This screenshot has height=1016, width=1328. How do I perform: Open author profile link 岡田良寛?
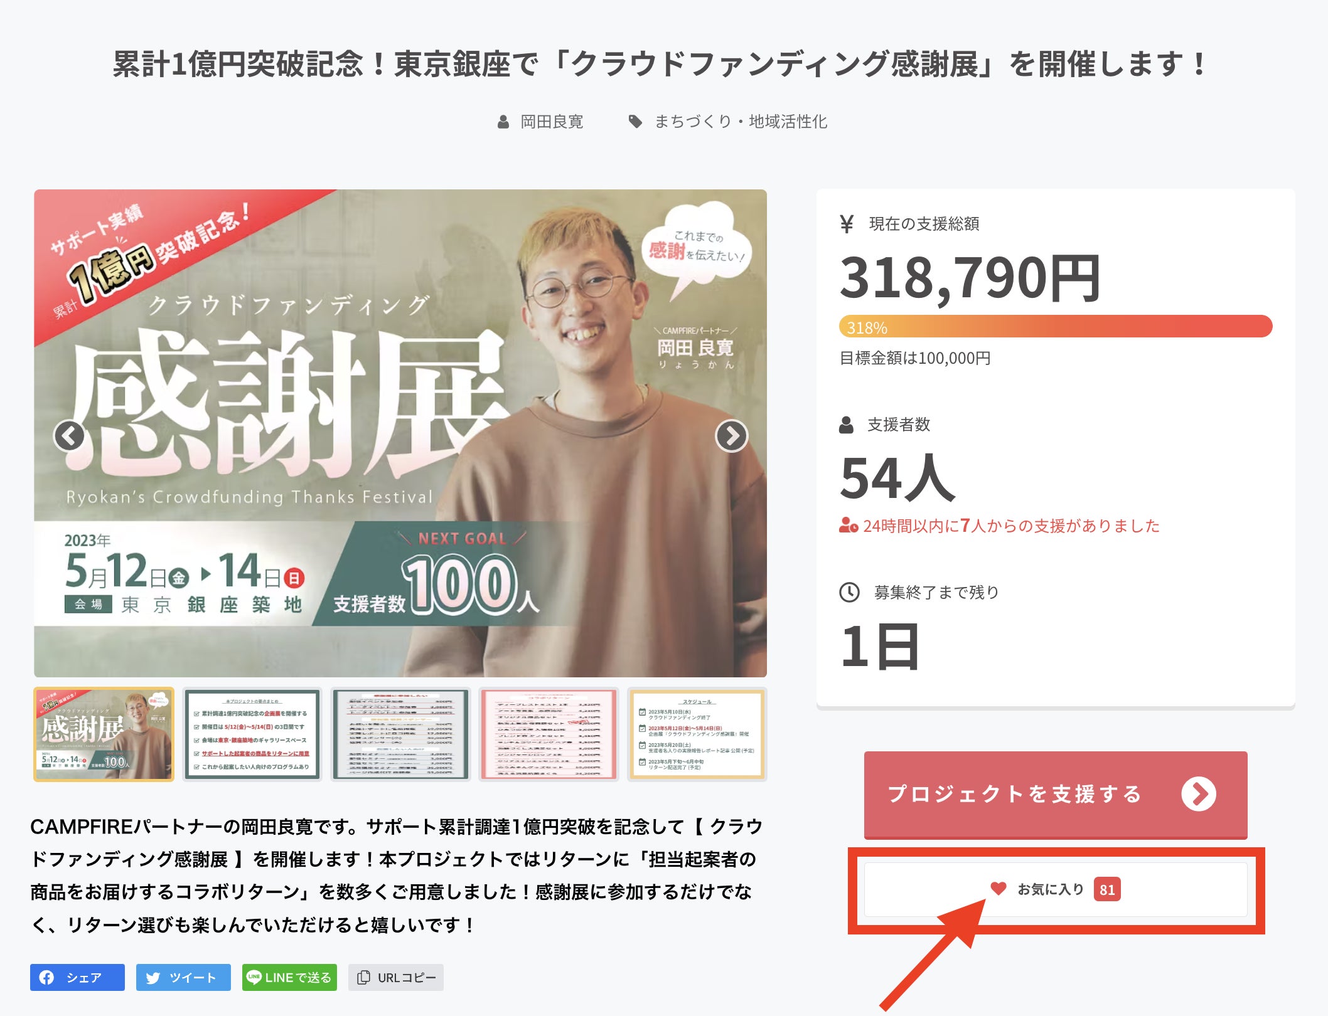[552, 122]
